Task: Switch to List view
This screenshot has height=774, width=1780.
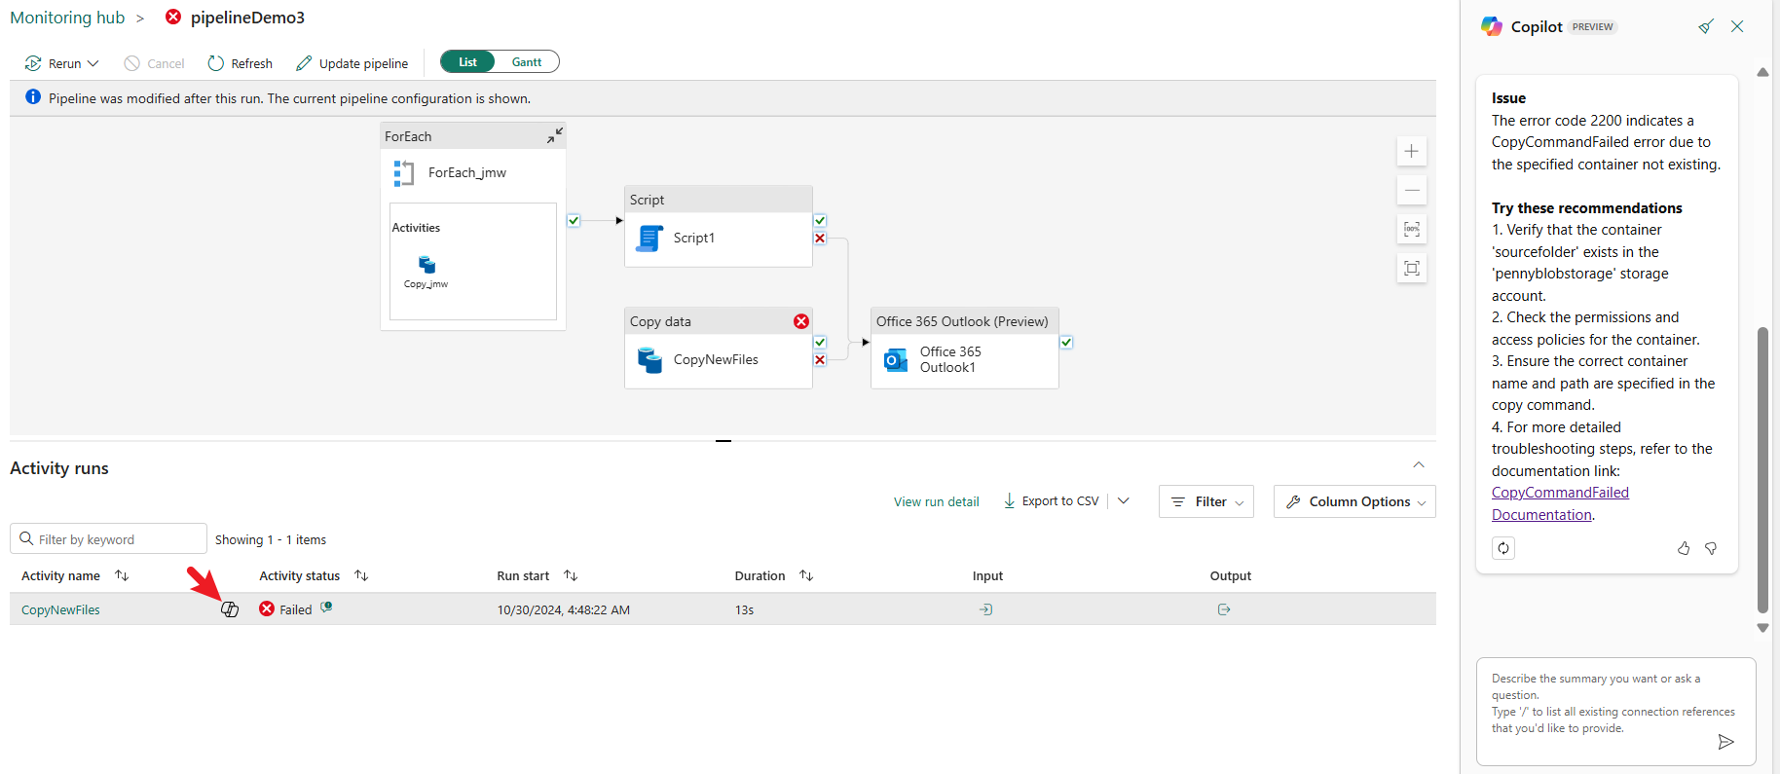Action: tap(467, 62)
